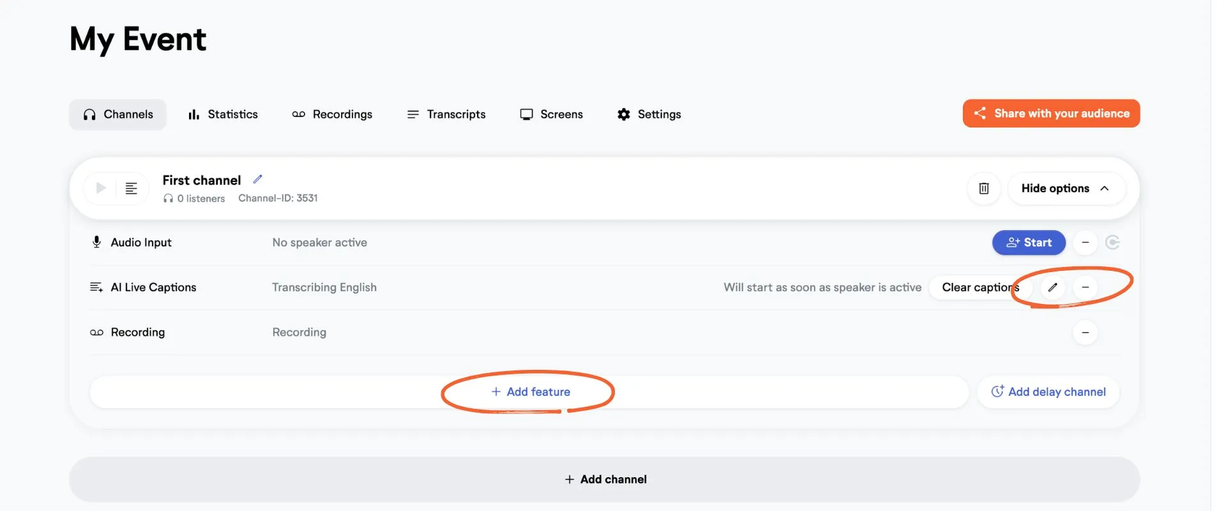The height and width of the screenshot is (511, 1226).
Task: Open the First channel transcript lines icon
Action: (x=131, y=188)
